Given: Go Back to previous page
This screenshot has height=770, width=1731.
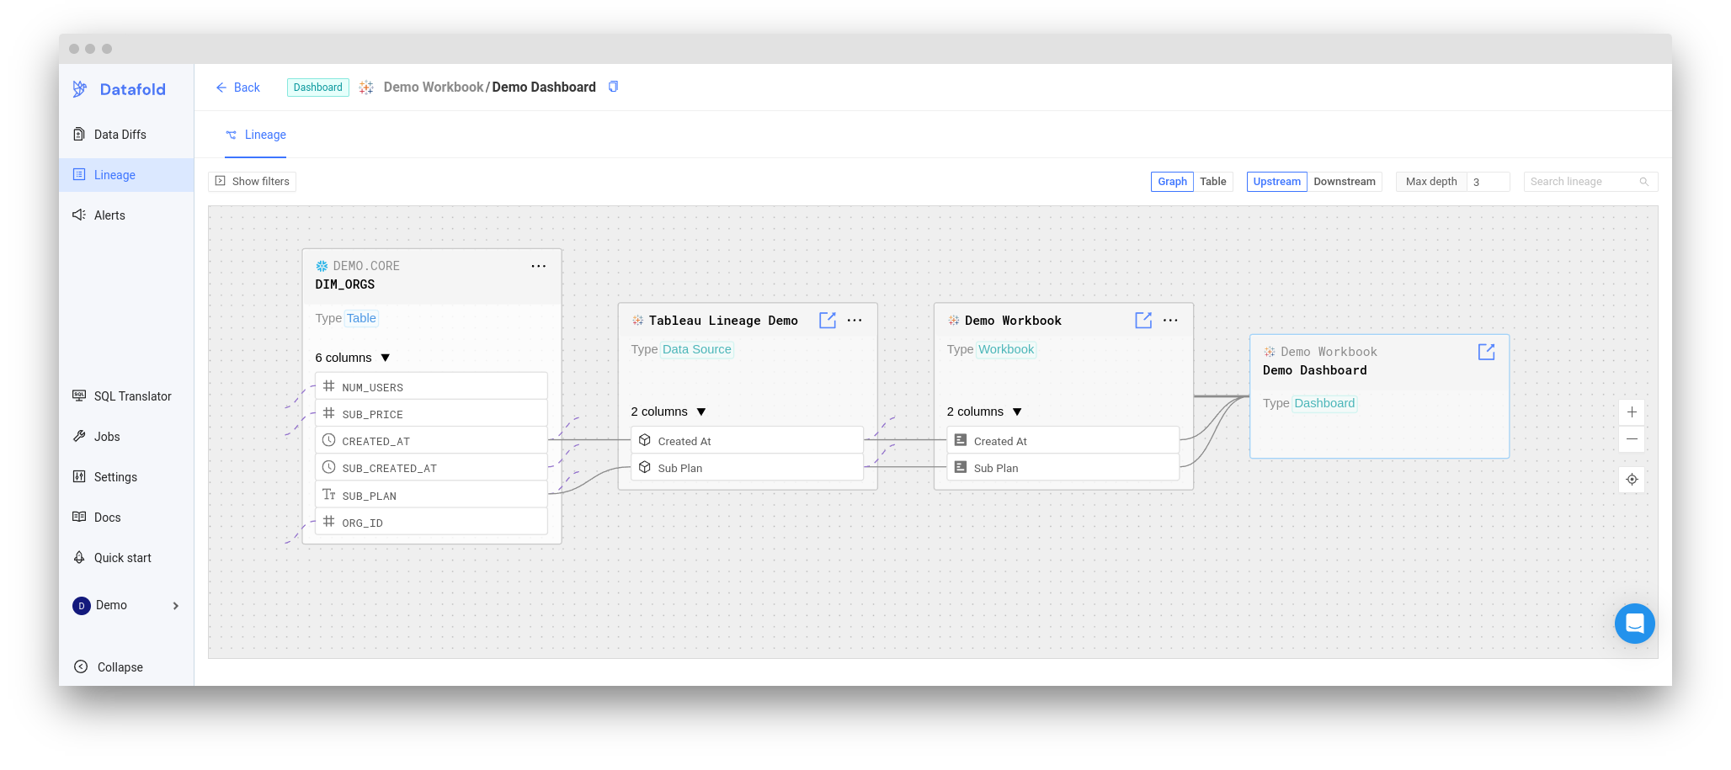Looking at the screenshot, I should click(237, 88).
